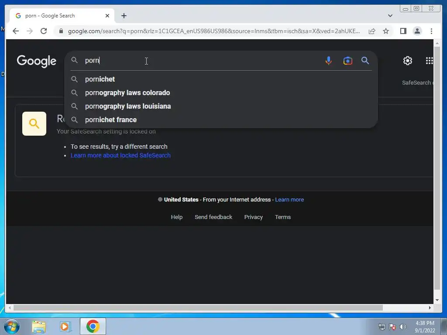Select suggestion 'pornography laws louisiana'
Image resolution: width=447 pixels, height=335 pixels.
pos(221,106)
